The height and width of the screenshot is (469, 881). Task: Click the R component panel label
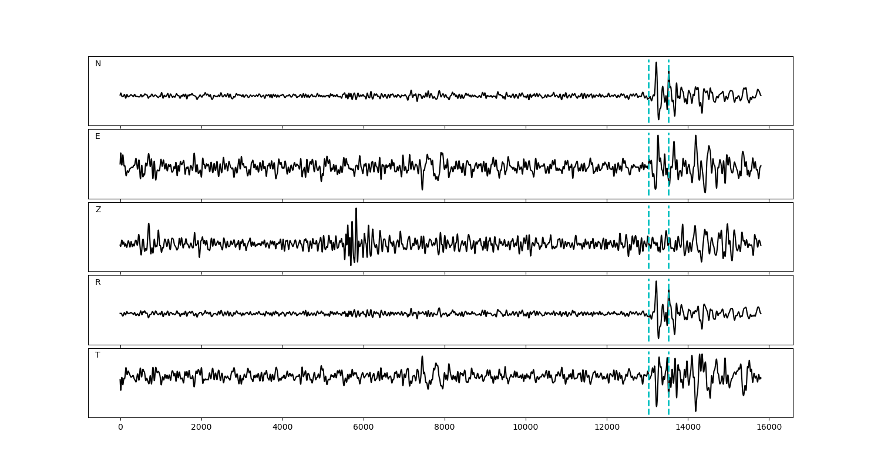tap(97, 283)
